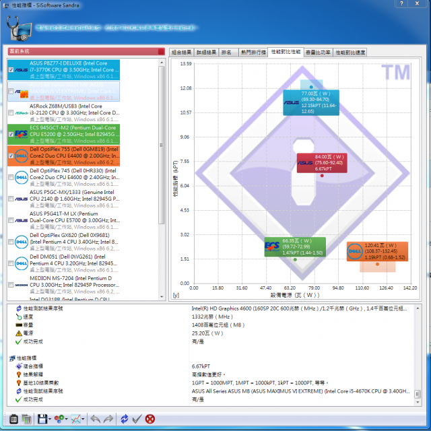
Task: Open the graph icon dropdown arrow
Action: [83, 420]
